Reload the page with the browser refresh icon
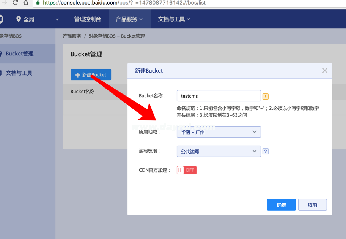346x239 pixels. (x=15, y=2)
